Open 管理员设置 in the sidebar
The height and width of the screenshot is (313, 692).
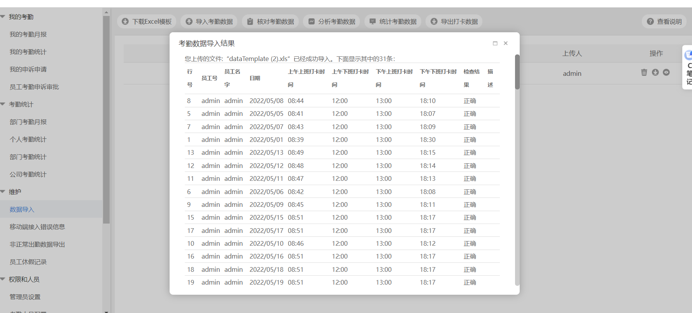(x=25, y=297)
